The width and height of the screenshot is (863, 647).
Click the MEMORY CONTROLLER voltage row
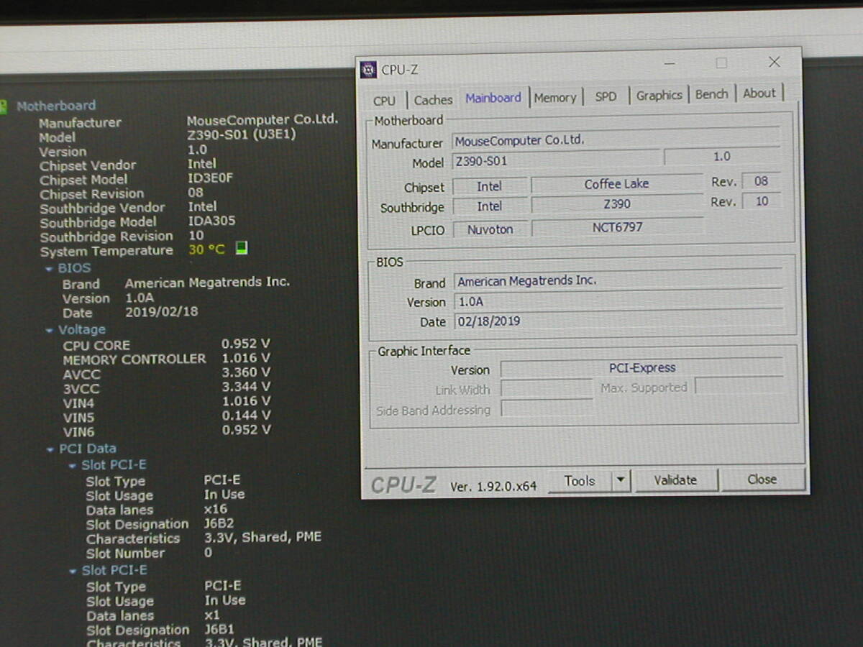click(x=167, y=359)
